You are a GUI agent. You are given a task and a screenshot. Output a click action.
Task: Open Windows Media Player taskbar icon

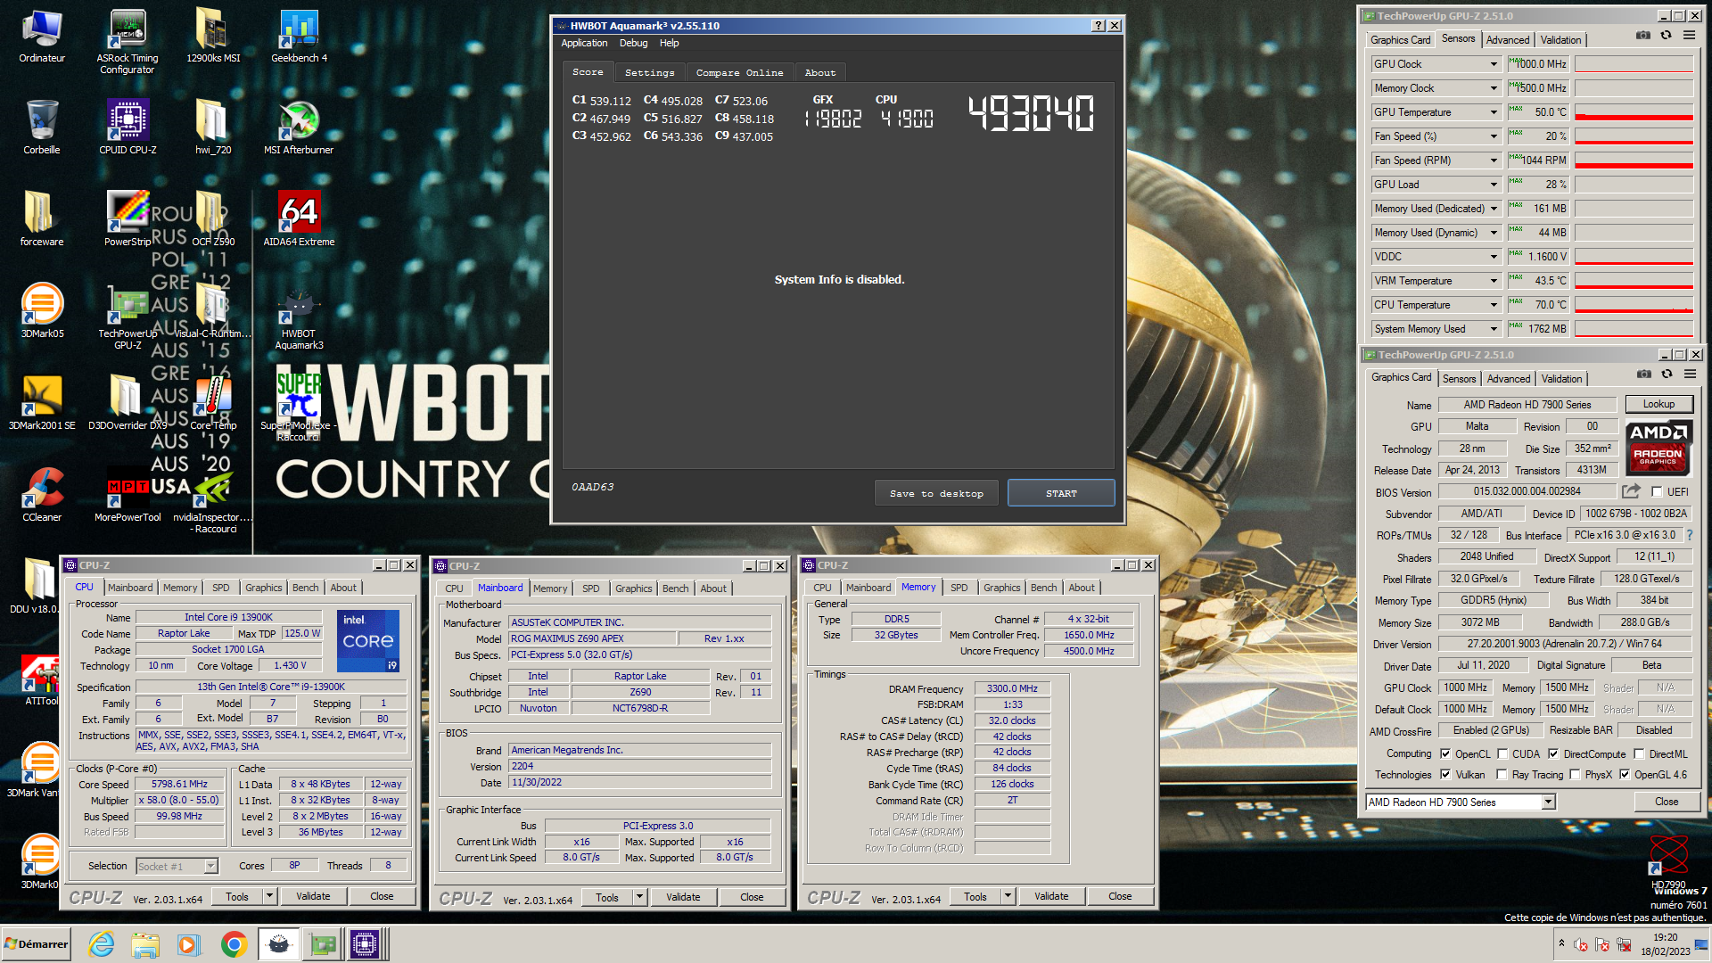click(x=189, y=944)
